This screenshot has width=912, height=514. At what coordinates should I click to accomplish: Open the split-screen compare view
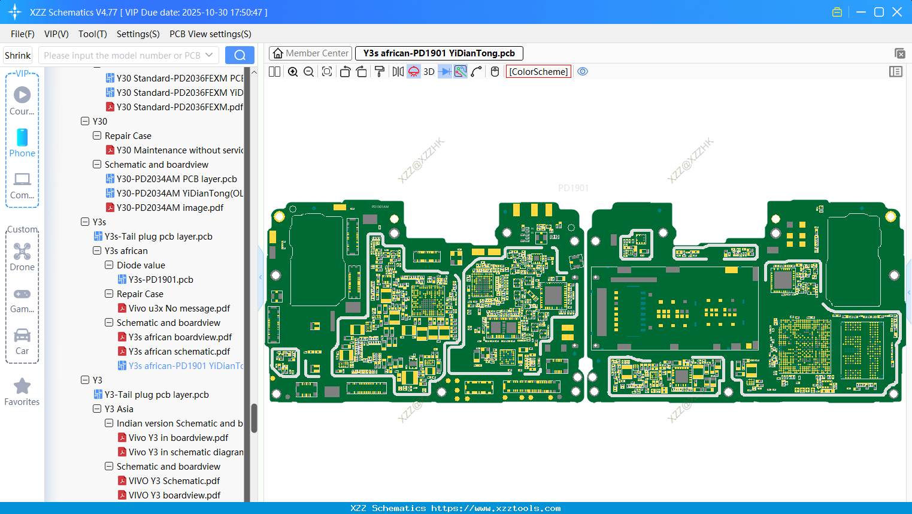[274, 71]
